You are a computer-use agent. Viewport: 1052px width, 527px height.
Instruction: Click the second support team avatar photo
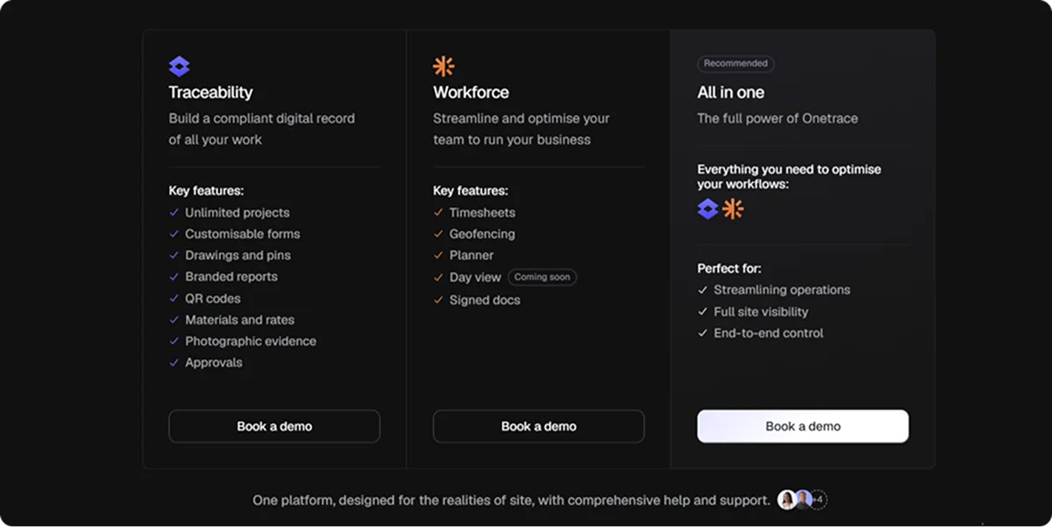pyautogui.click(x=802, y=500)
